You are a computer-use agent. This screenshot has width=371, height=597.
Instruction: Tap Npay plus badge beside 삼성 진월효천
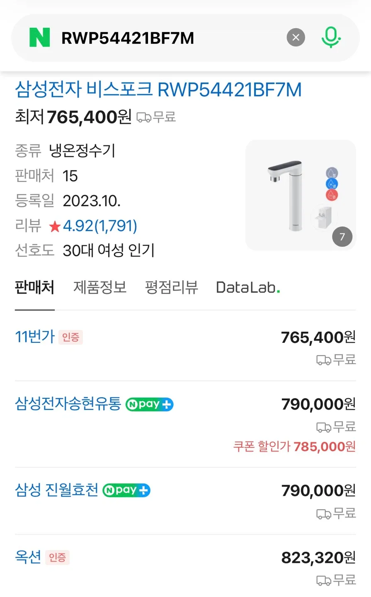click(126, 490)
